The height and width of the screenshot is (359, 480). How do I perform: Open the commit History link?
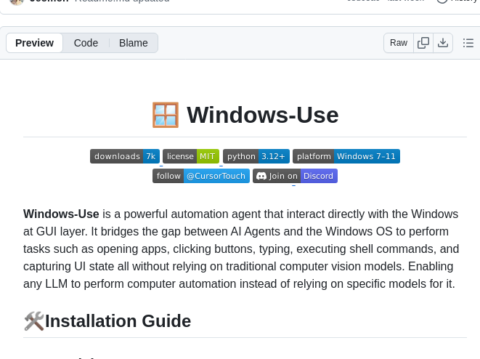pyautogui.click(x=457, y=1)
